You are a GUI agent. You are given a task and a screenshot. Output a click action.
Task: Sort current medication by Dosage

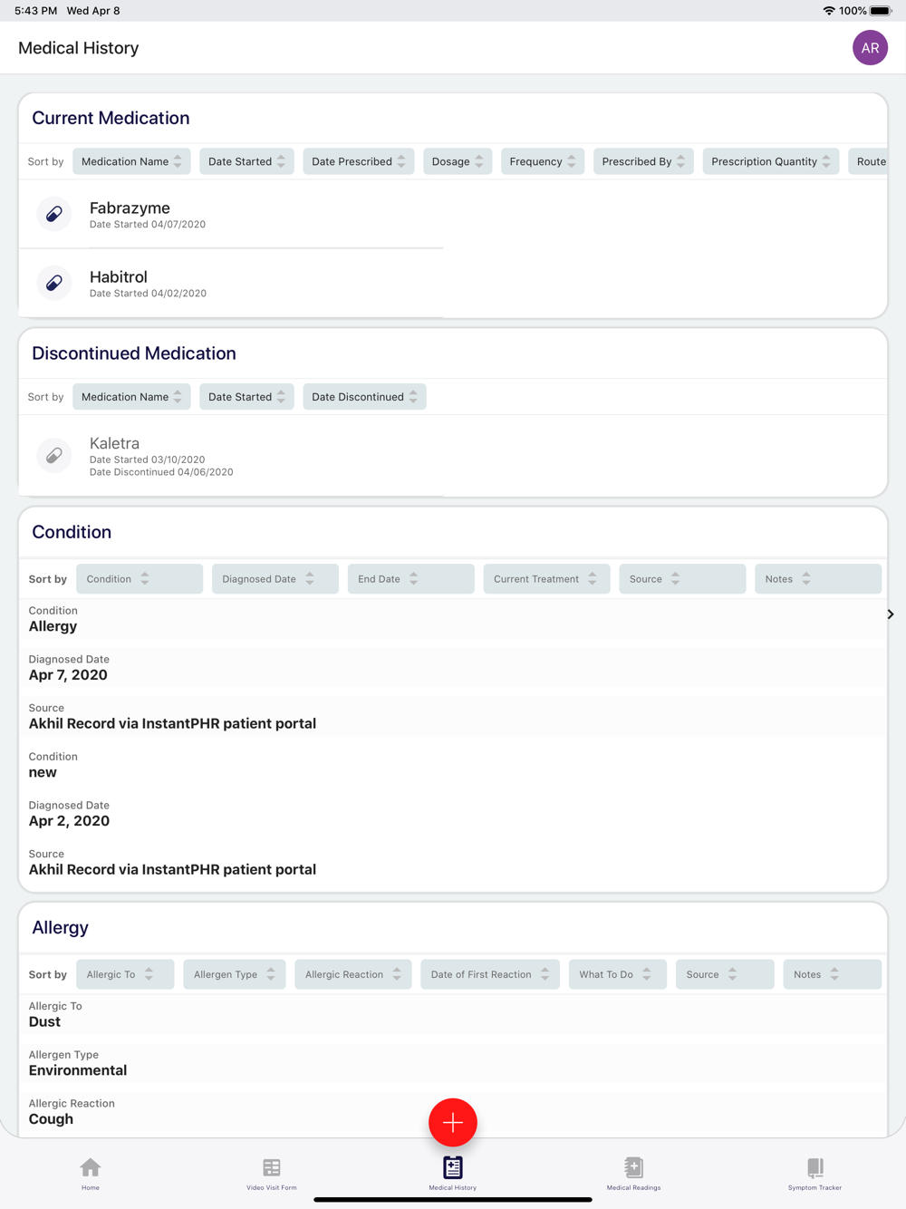[458, 161]
